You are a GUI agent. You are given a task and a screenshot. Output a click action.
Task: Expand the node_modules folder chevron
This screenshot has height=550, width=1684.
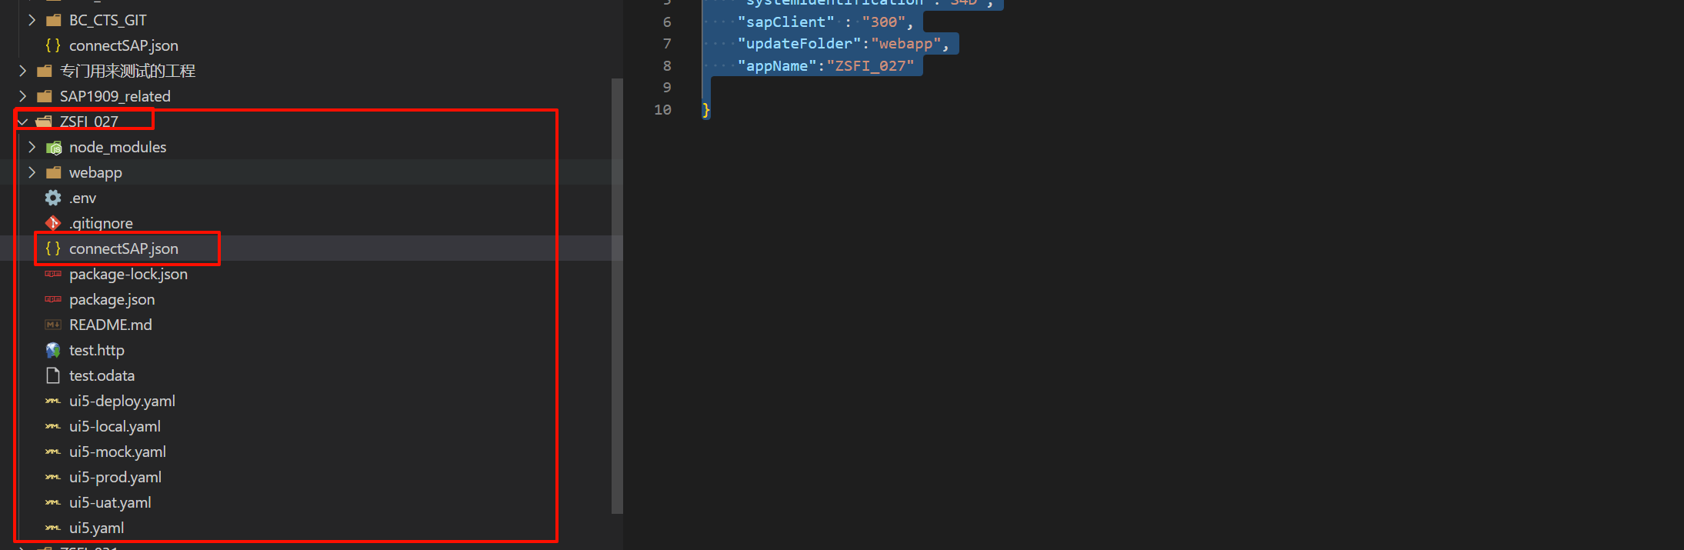(32, 147)
